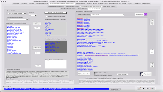This screenshot has height=92, width=163.
Task: Click the status log message bar
Action: pyautogui.click(x=57, y=89)
